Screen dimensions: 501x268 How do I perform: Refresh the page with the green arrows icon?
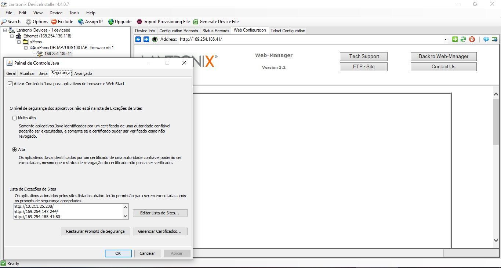point(463,39)
